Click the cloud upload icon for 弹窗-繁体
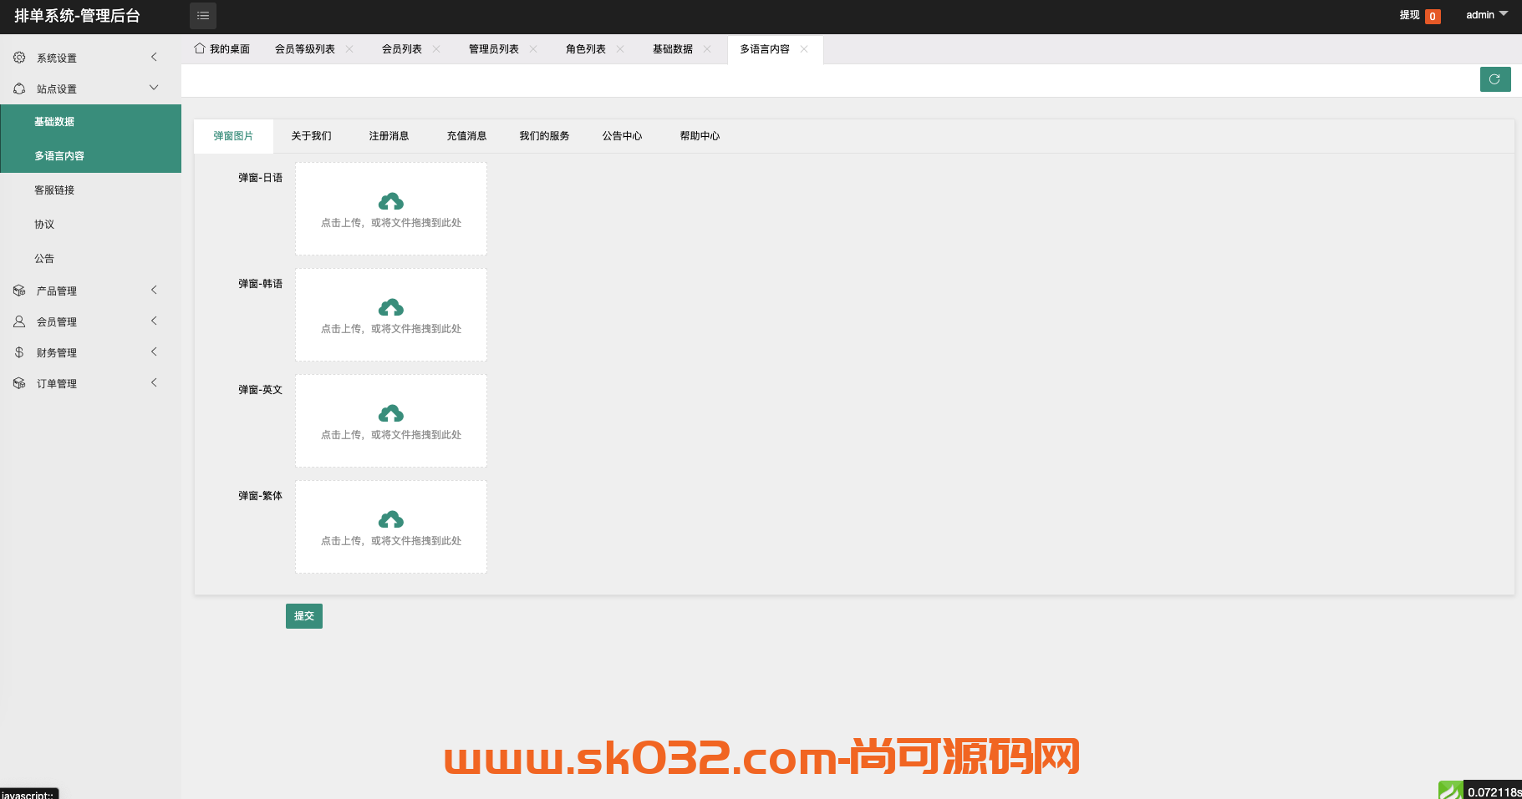 click(x=391, y=519)
